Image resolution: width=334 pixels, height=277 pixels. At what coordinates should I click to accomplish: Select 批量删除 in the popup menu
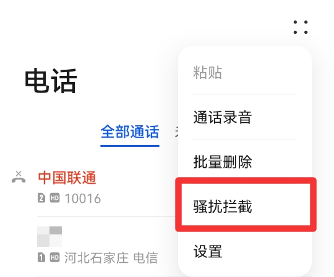coord(223,162)
